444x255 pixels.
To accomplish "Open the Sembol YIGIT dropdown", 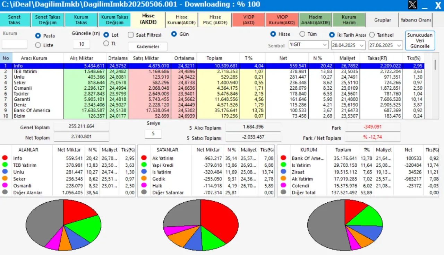I will (325, 45).
